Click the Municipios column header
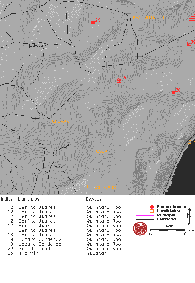195x283 pixels. tap(29, 199)
